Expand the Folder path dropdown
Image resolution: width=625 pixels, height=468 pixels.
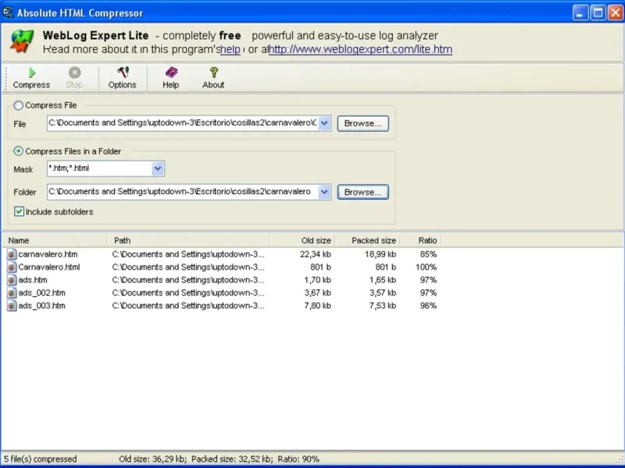click(324, 192)
